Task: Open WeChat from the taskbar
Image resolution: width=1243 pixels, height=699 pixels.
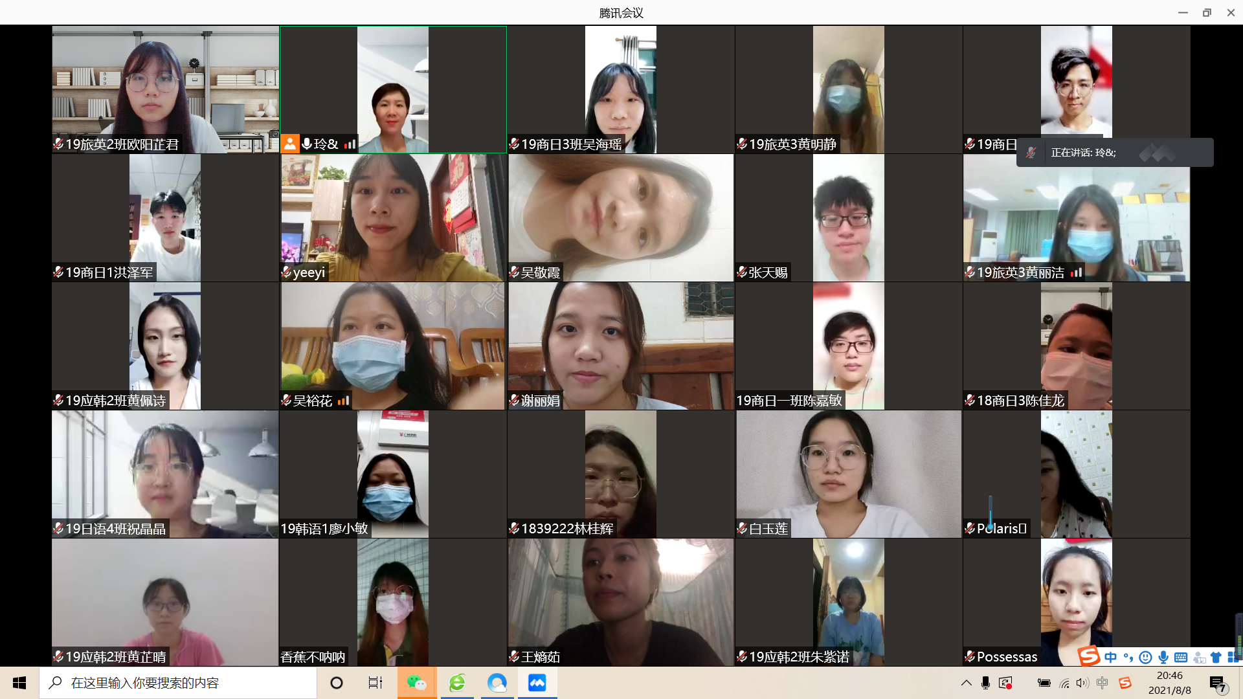Action: coord(417,683)
